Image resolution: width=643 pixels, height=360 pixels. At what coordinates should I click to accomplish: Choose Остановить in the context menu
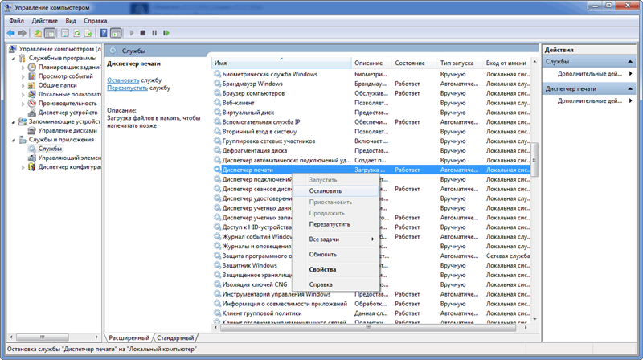tap(326, 191)
